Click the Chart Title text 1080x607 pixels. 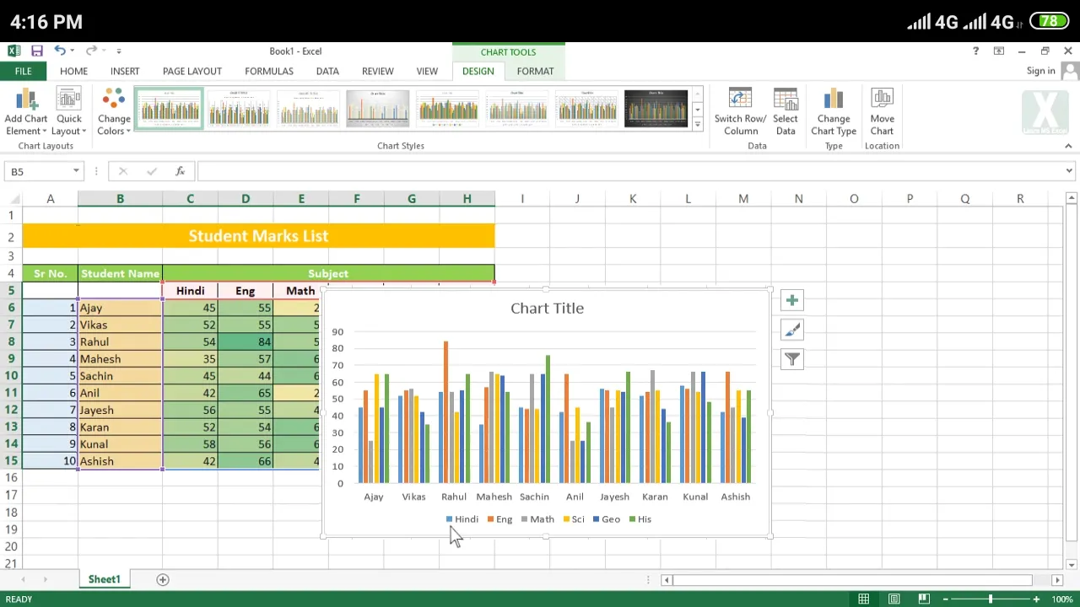[x=547, y=309]
